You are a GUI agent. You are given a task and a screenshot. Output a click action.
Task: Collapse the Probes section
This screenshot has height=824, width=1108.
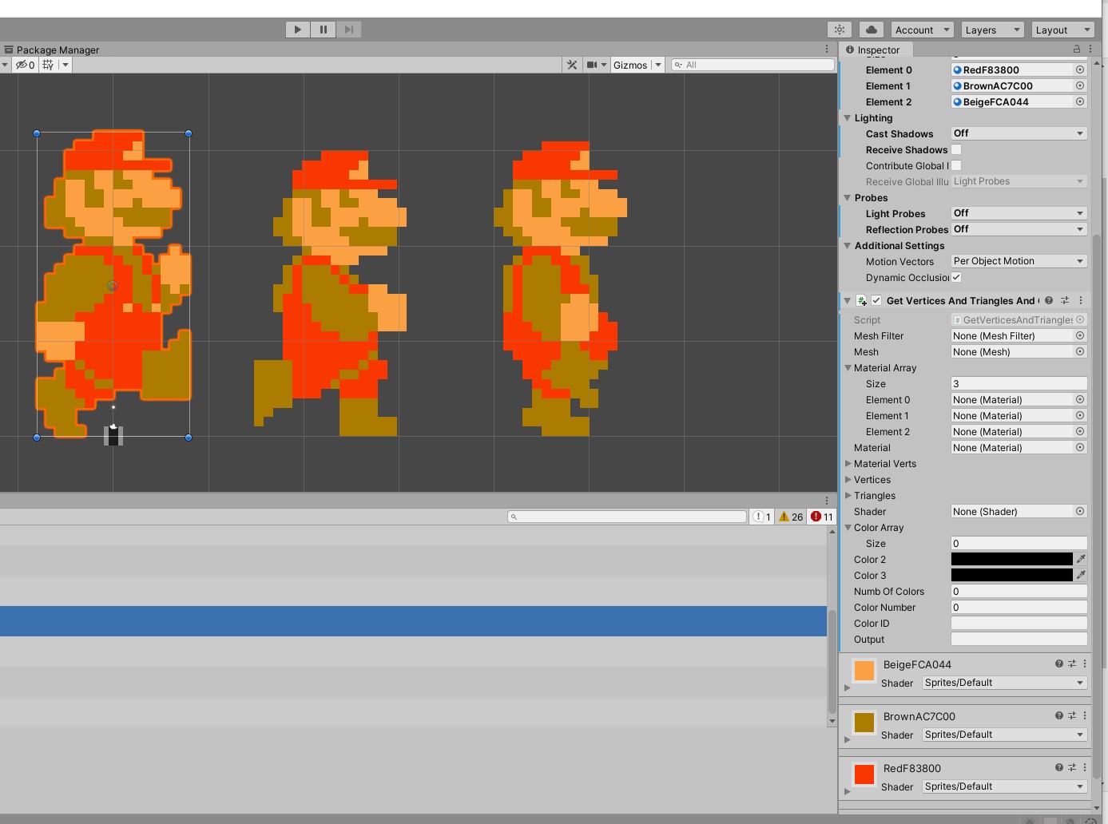tap(848, 198)
